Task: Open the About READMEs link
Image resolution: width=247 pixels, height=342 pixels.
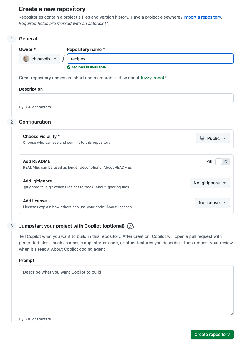Action: pyautogui.click(x=117, y=168)
